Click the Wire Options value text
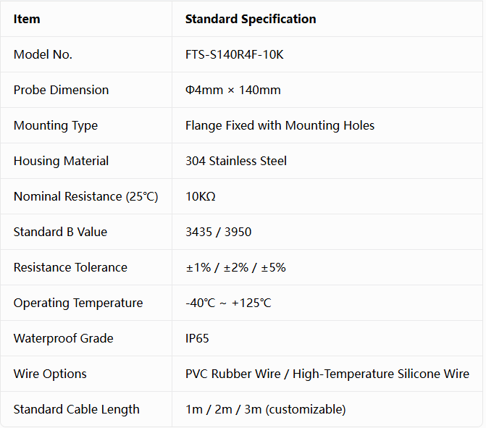 coord(327,374)
